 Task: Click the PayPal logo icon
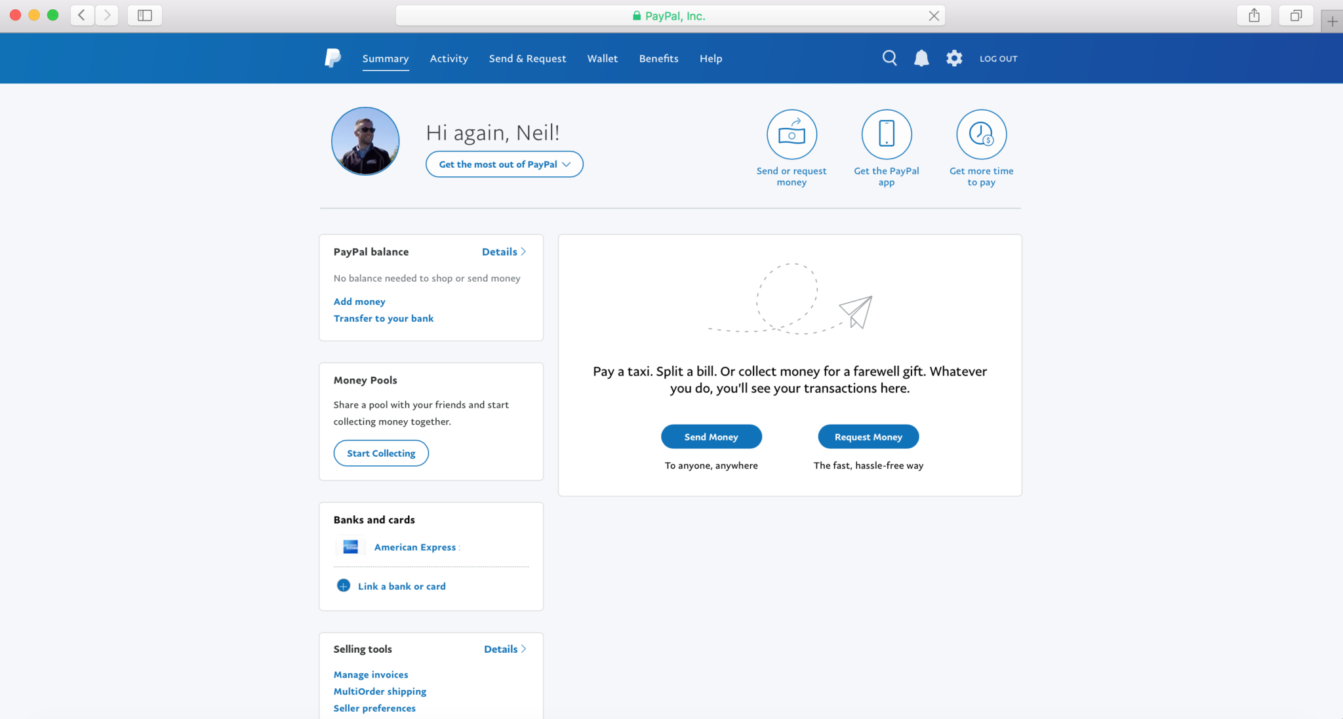332,58
